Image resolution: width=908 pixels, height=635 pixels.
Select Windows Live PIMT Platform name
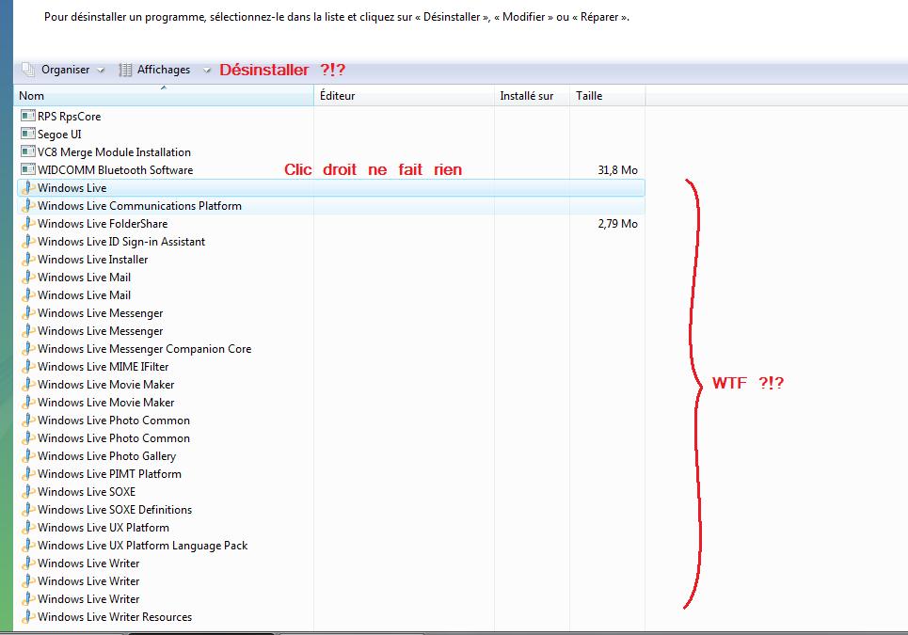pos(109,474)
